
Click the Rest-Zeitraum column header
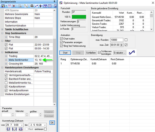tap(119, 59)
